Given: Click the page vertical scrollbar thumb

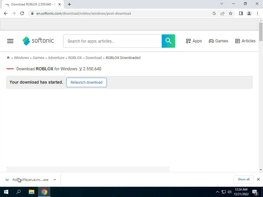Looking at the screenshot, I should [261, 32].
